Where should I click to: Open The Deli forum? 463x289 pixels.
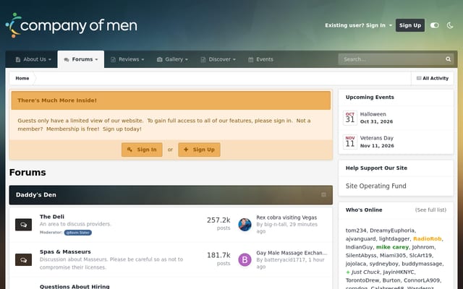pos(52,217)
